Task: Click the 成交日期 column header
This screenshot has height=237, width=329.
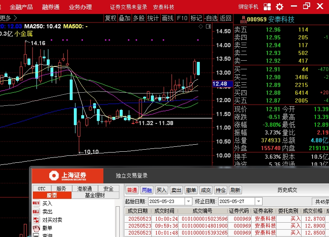Action: (138, 211)
